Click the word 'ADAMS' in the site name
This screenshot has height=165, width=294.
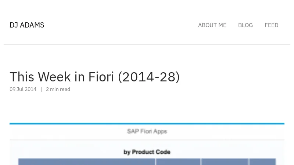tap(32, 25)
